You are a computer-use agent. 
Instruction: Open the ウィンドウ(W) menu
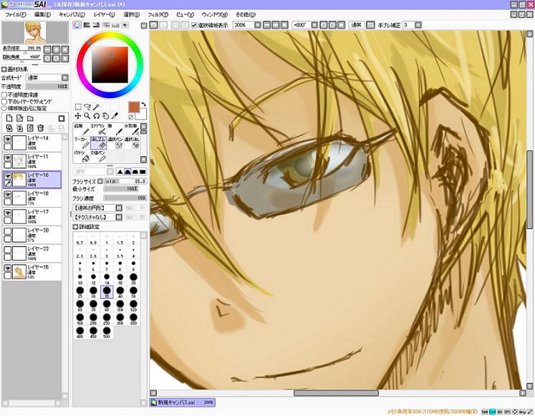[x=215, y=14]
